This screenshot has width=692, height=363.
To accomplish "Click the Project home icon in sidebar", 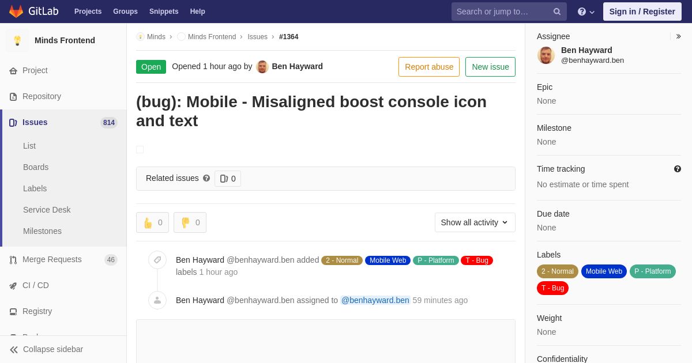I will (13, 71).
